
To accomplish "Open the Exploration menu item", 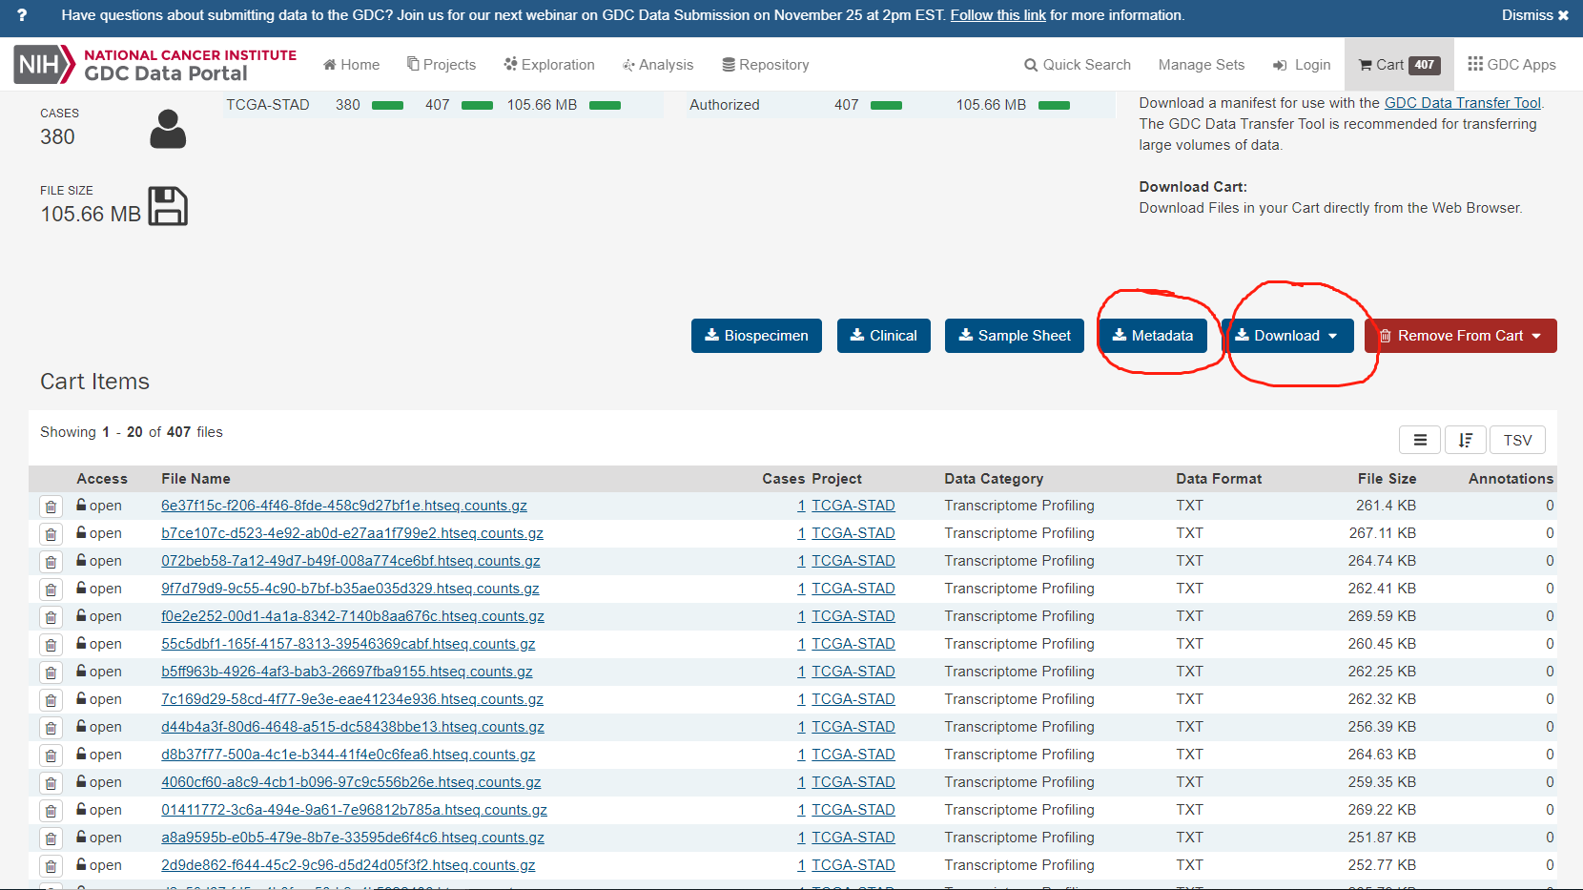I will 549,65.
